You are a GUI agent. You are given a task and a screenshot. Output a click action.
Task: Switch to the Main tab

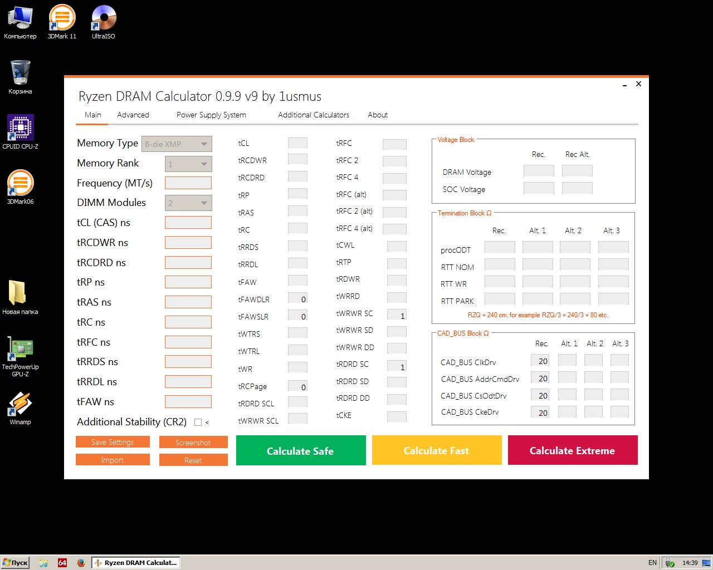tap(93, 115)
